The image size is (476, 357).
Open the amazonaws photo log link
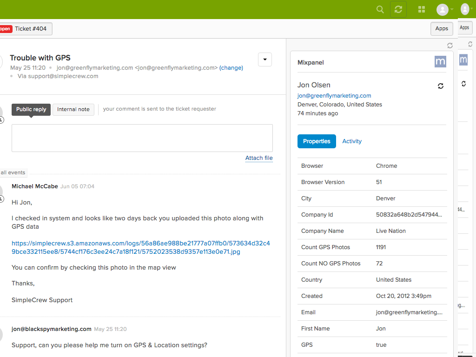click(x=140, y=247)
